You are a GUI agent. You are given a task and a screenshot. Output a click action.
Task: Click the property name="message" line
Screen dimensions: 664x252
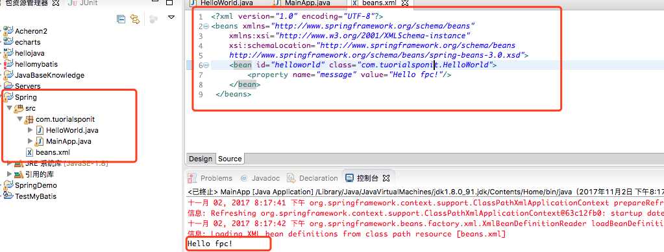pos(349,75)
